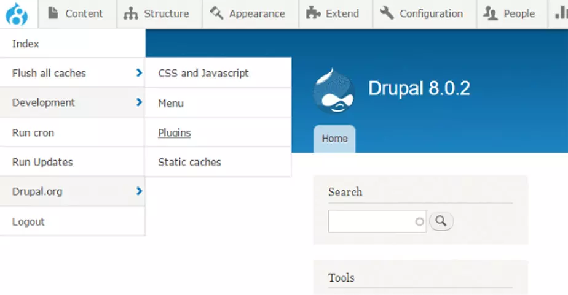Choose Flush all caches menu item
This screenshot has width=568, height=295.
(49, 73)
